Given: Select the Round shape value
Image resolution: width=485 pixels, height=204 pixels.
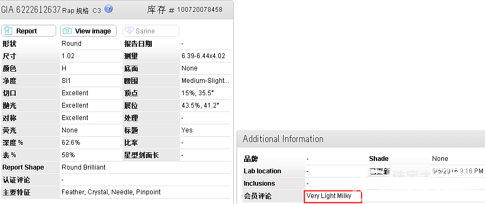Looking at the screenshot, I should (71, 44).
